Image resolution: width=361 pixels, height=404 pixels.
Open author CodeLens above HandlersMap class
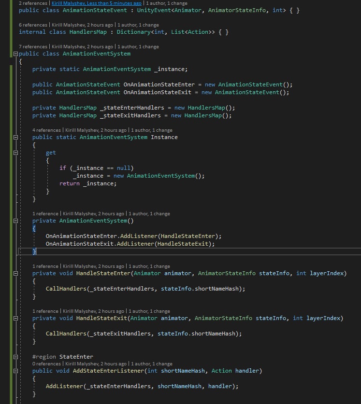click(82, 25)
